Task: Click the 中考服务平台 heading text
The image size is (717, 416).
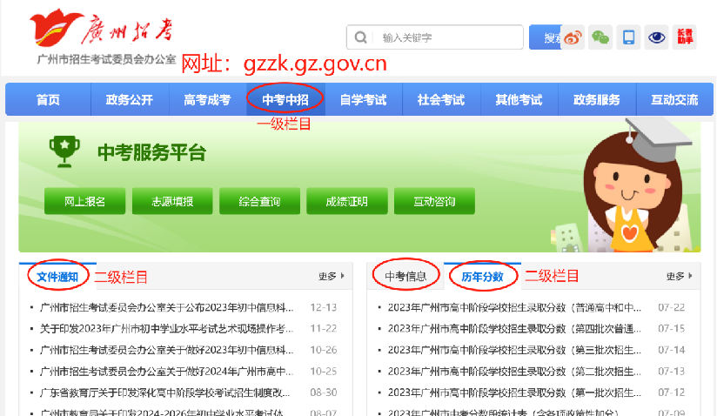Action: 151,152
